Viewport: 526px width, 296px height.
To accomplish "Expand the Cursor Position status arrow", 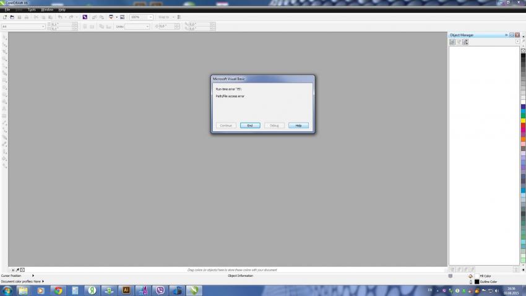I will 33,276.
